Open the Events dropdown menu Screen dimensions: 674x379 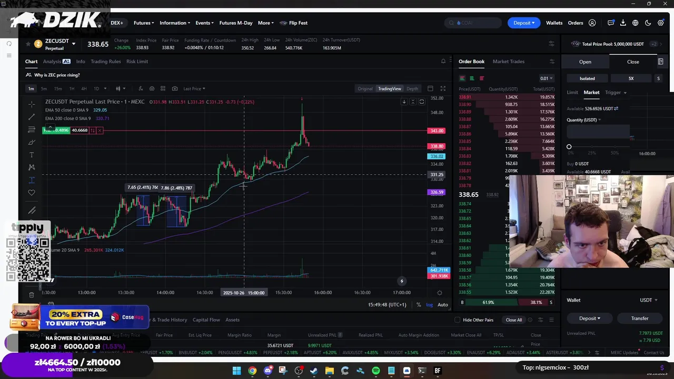204,23
